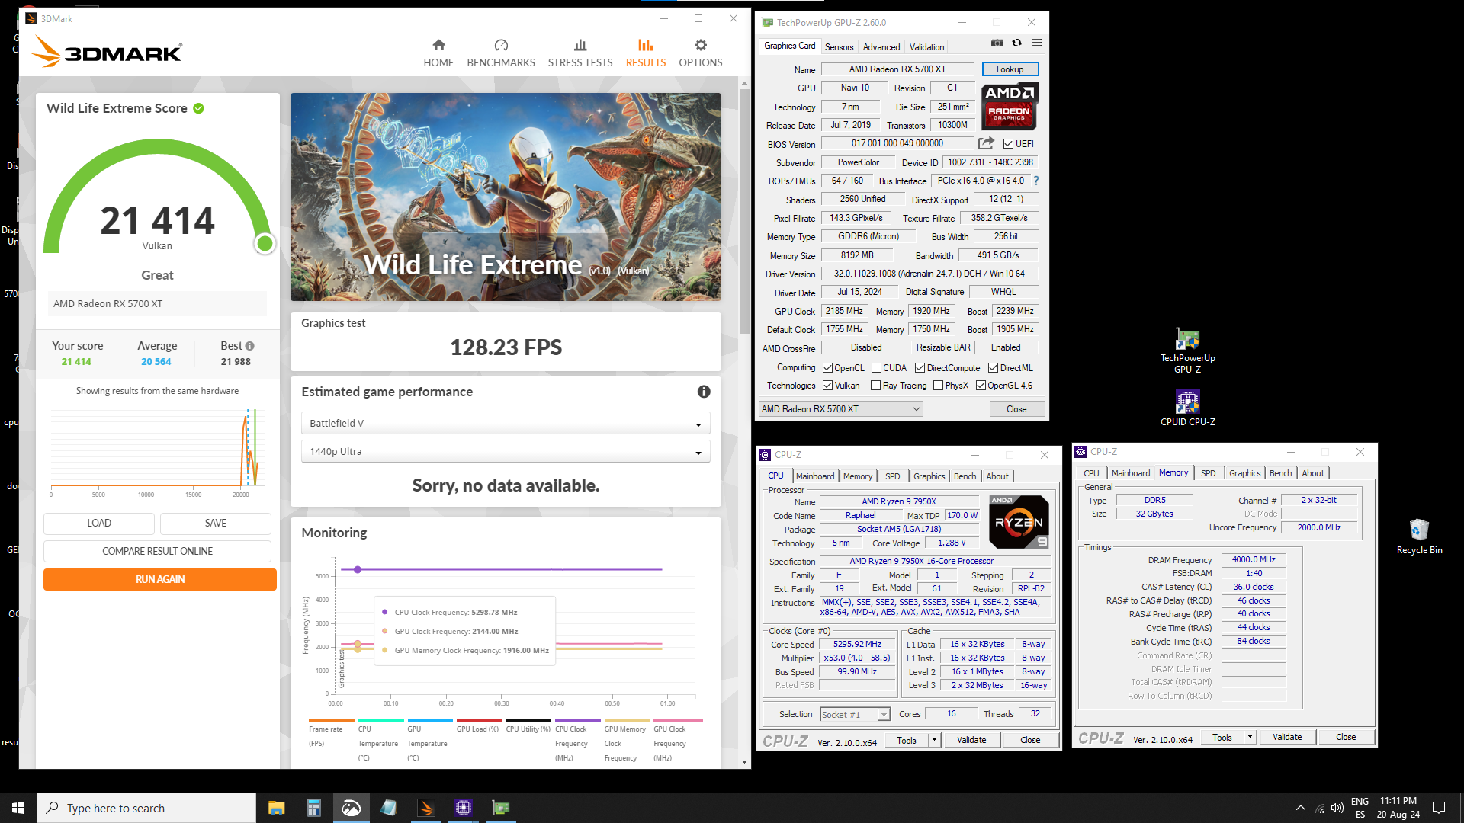Select the 3DMark Results tab icon

(646, 46)
